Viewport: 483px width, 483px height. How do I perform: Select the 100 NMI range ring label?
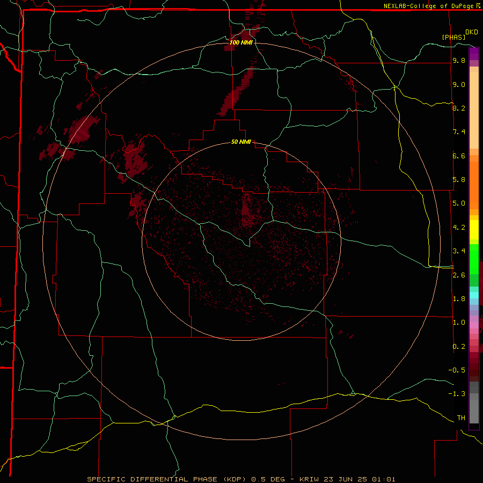click(241, 42)
